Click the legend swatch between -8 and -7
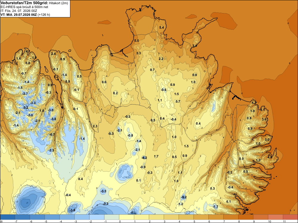Screen dimensions: 298x223 tap(8, 217)
